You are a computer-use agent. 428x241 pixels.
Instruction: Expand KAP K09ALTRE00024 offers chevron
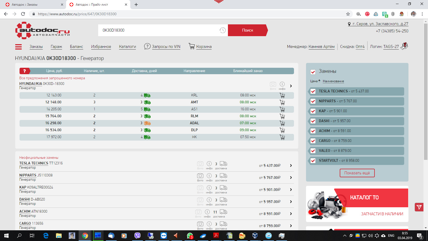tap(291, 190)
